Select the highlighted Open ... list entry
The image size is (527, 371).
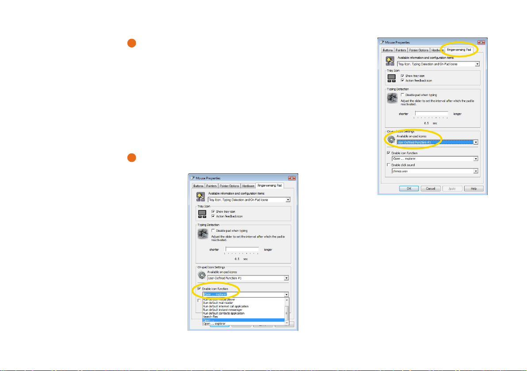[x=244, y=320]
